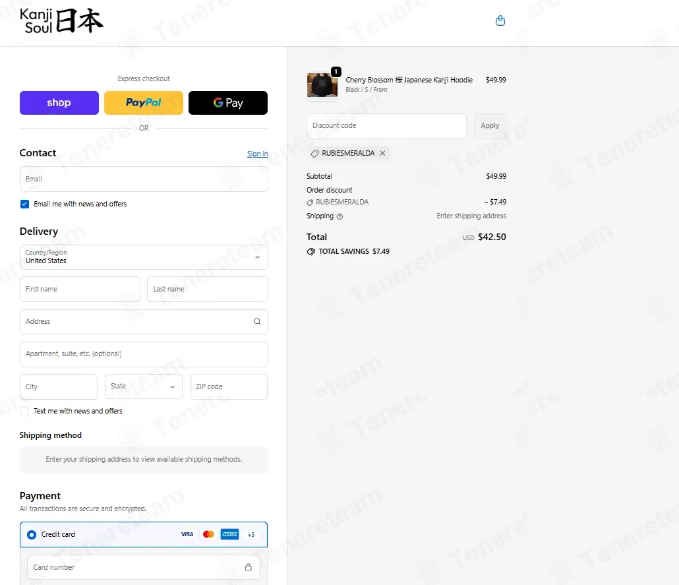The image size is (679, 585).
Task: Open the State dropdown
Action: coord(143,386)
